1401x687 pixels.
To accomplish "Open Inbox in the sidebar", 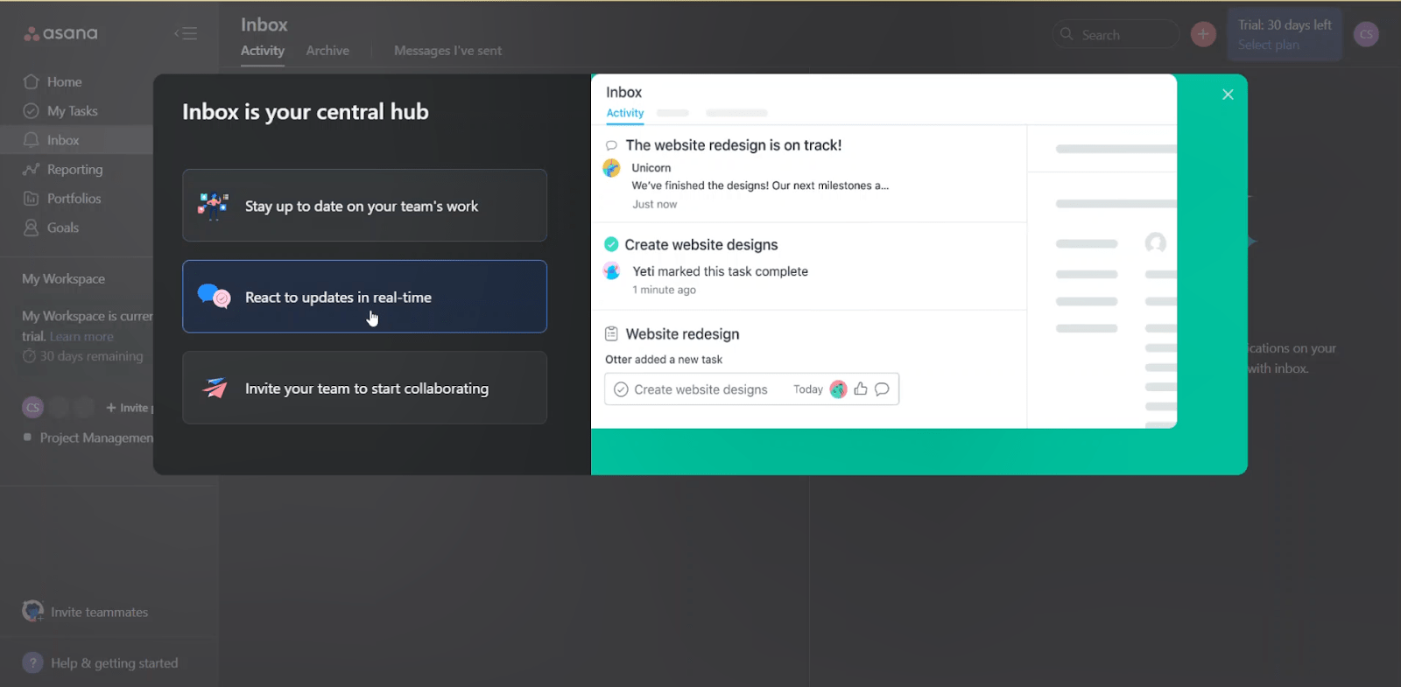I will tap(63, 140).
